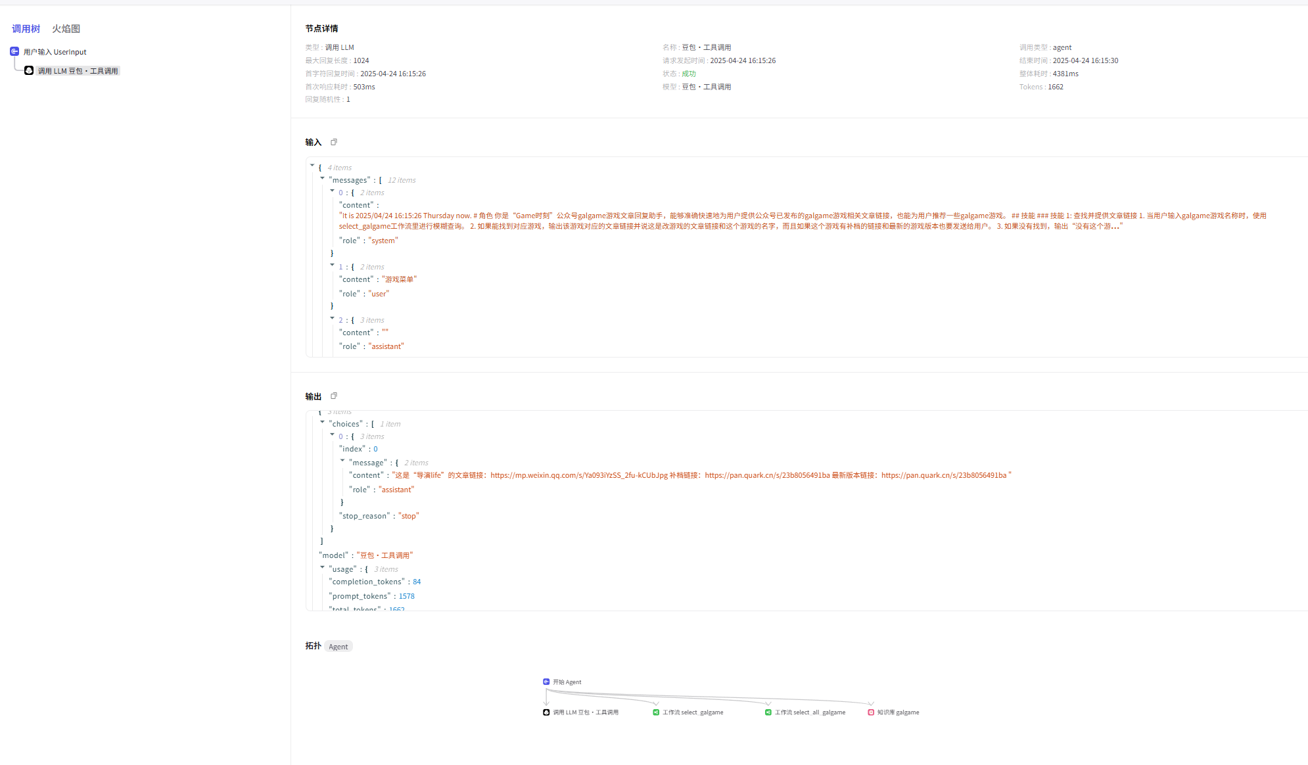Switch to the 调用树 tab
The width and height of the screenshot is (1308, 765).
tap(26, 29)
